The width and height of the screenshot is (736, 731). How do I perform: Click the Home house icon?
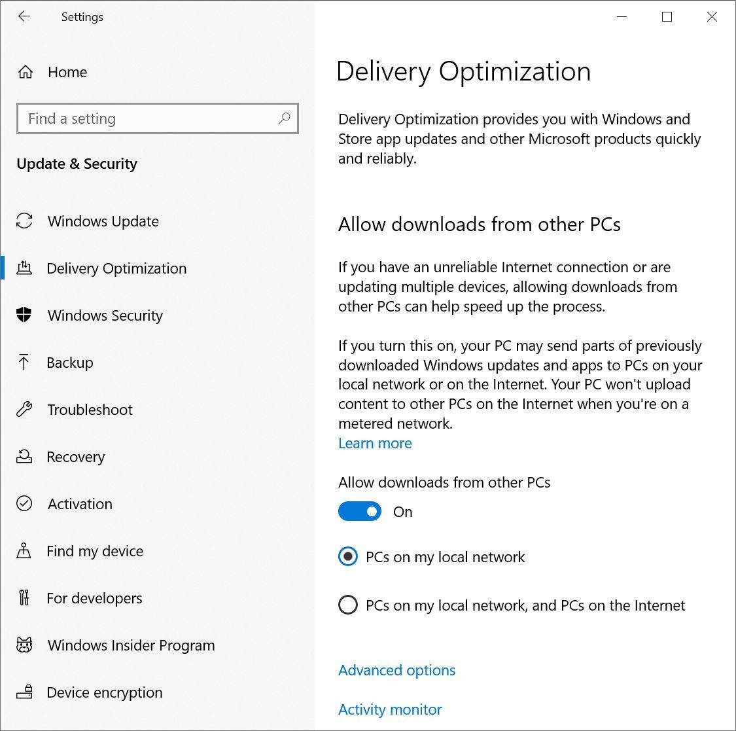coord(25,72)
